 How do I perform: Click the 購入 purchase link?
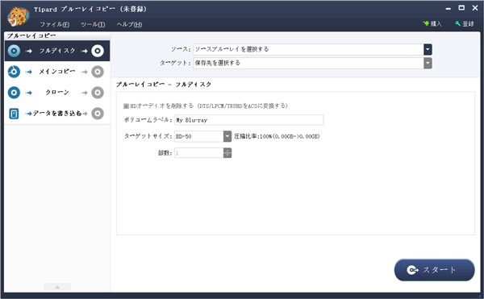(432, 23)
